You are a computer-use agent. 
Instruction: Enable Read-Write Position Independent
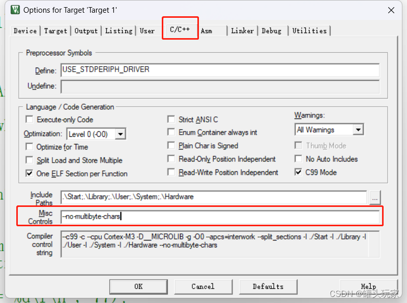coord(171,171)
